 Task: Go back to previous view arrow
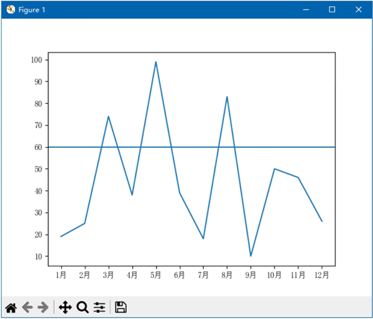click(27, 308)
